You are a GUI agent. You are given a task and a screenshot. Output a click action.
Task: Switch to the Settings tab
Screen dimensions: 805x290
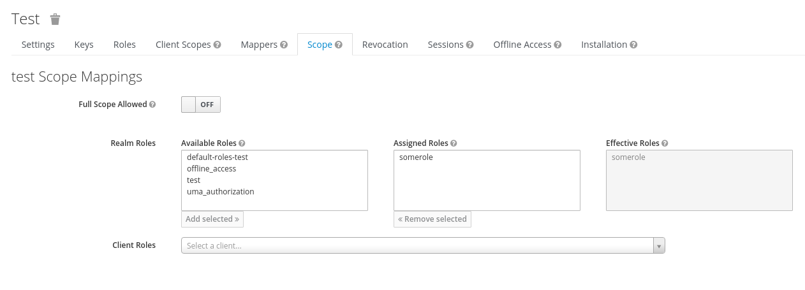38,45
